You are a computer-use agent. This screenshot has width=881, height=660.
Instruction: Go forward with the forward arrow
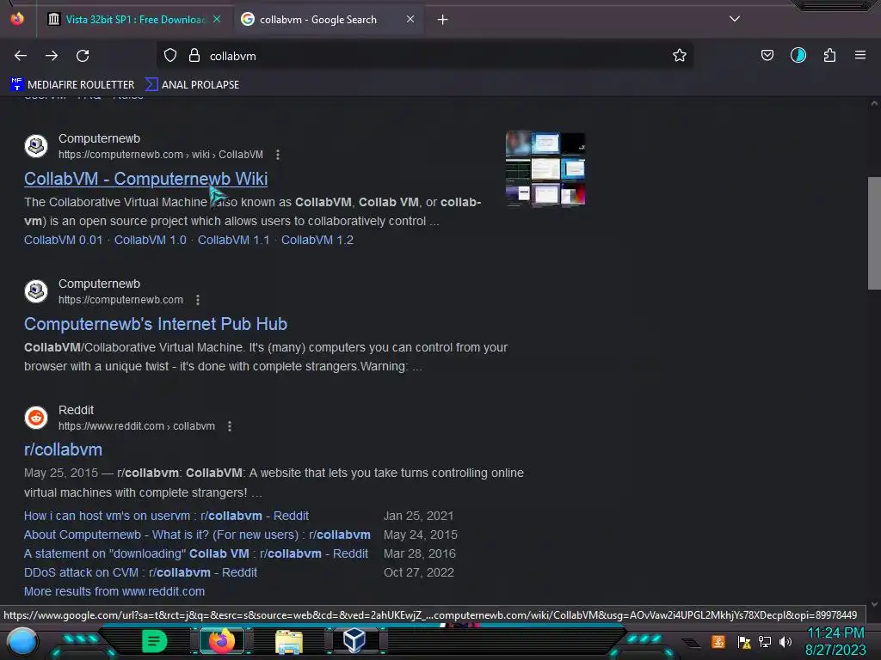pos(52,56)
